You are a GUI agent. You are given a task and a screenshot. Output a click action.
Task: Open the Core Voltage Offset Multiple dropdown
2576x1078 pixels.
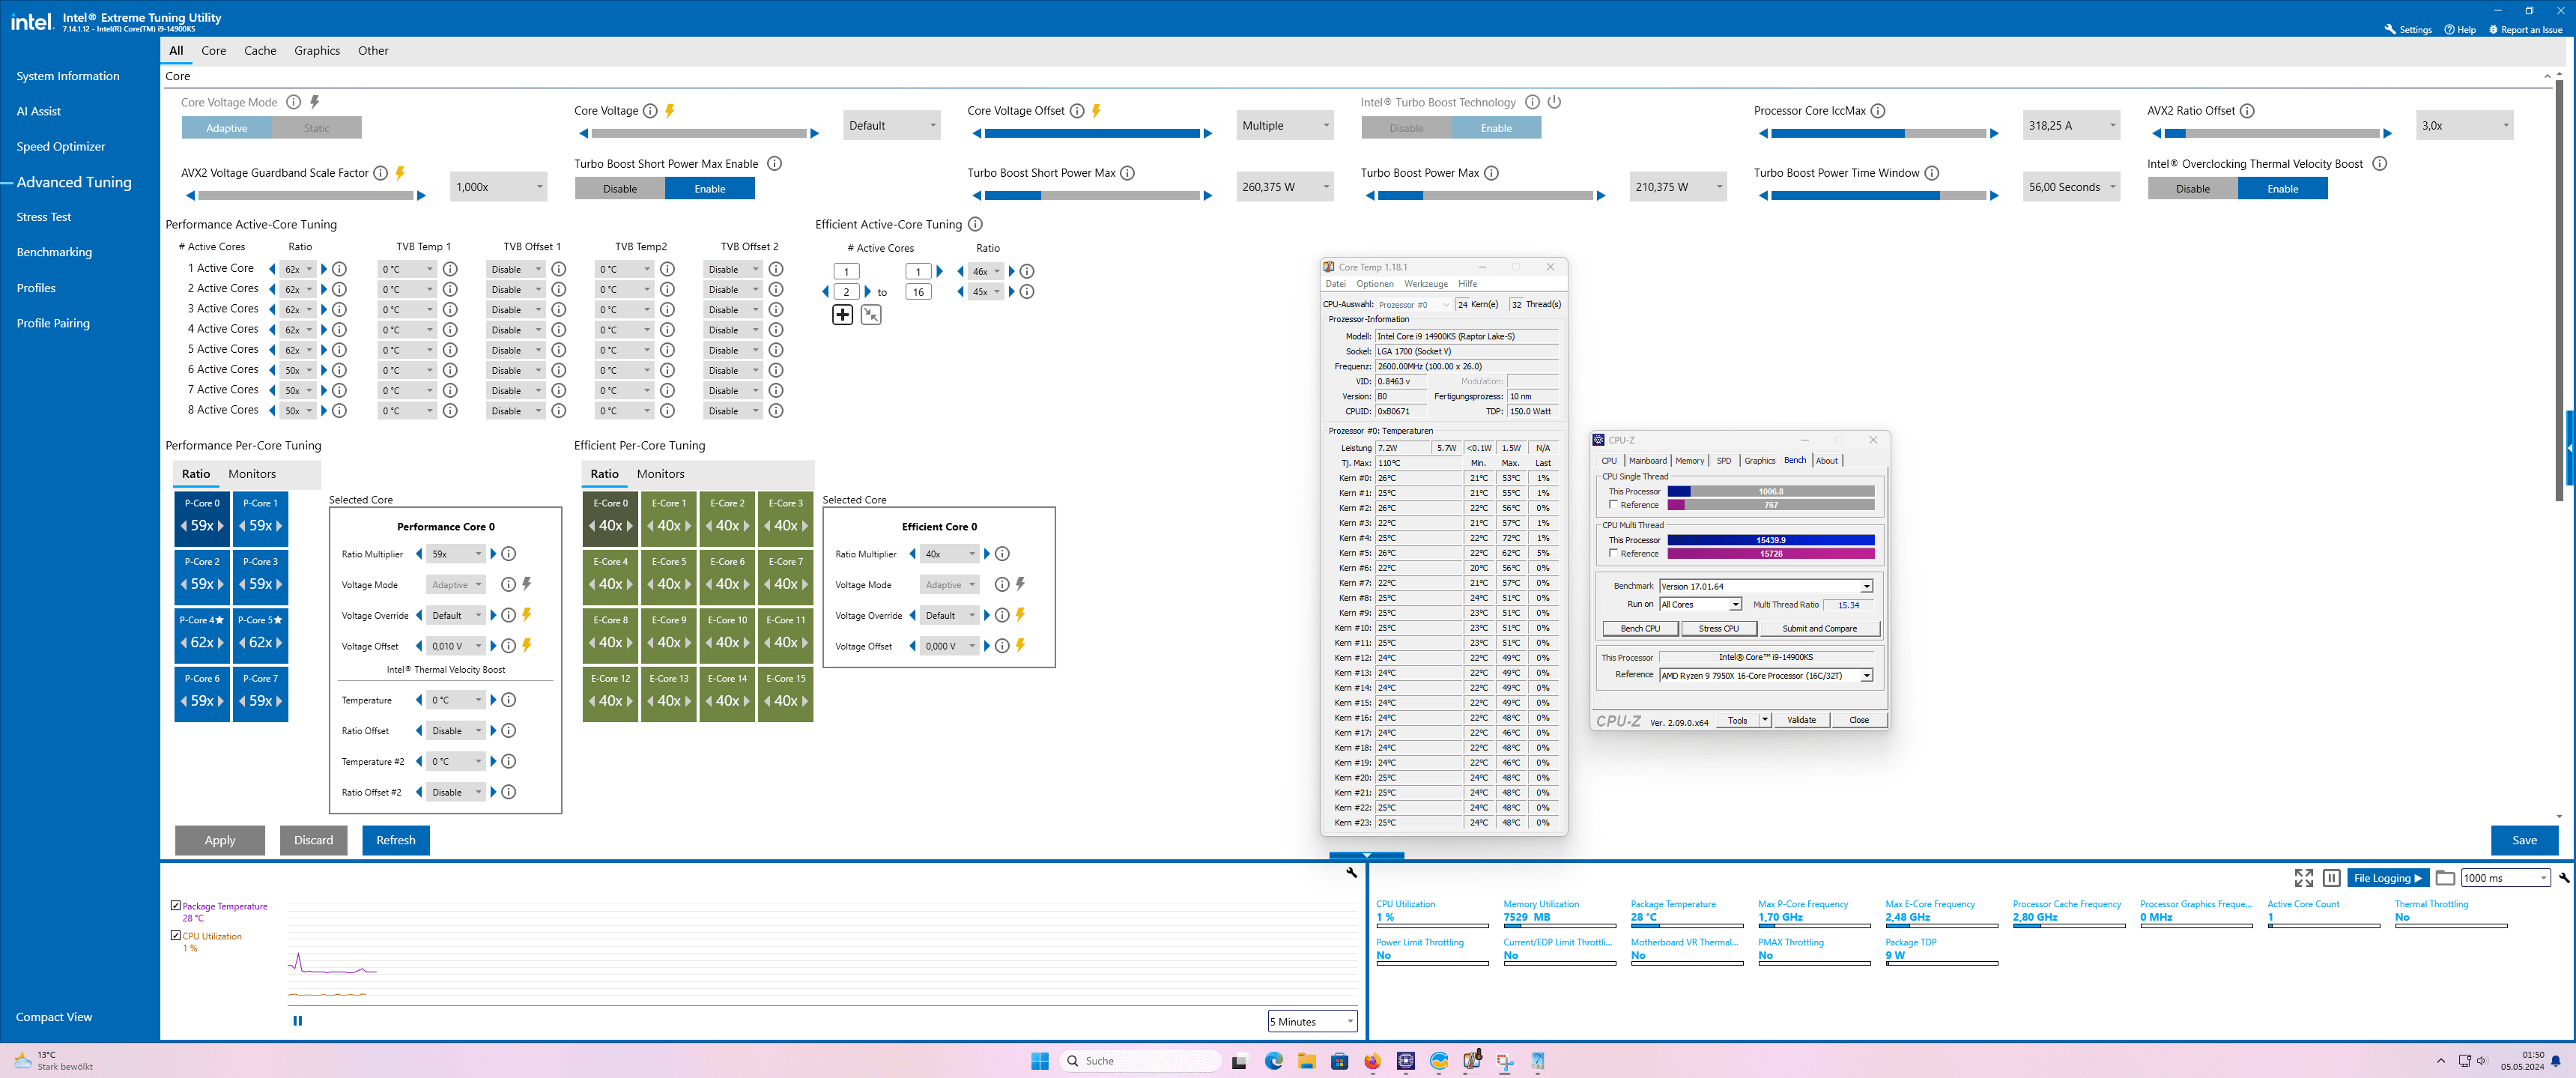point(1285,126)
